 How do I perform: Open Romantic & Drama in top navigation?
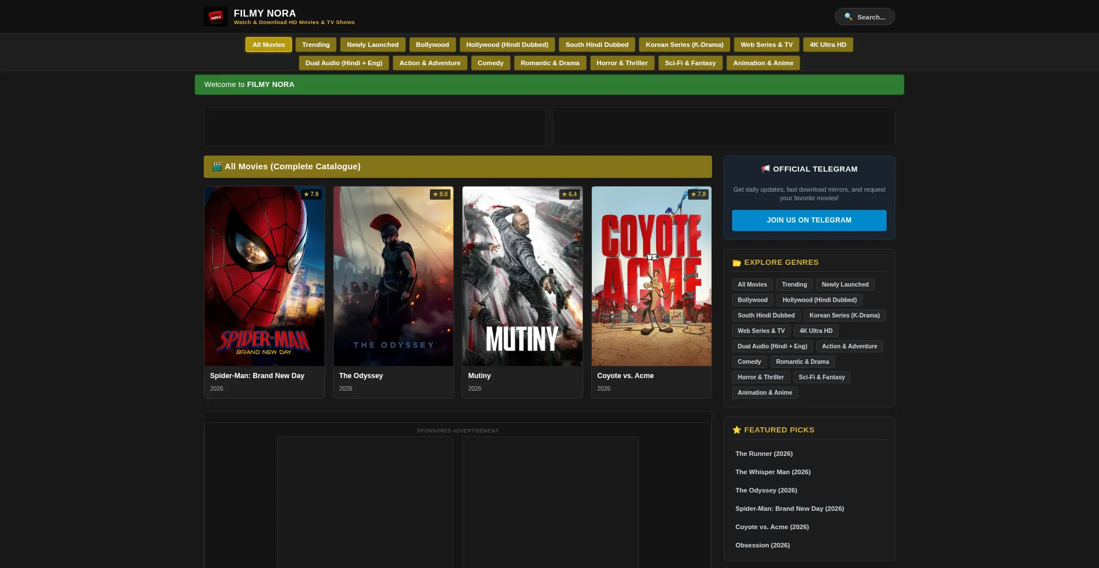click(x=550, y=63)
